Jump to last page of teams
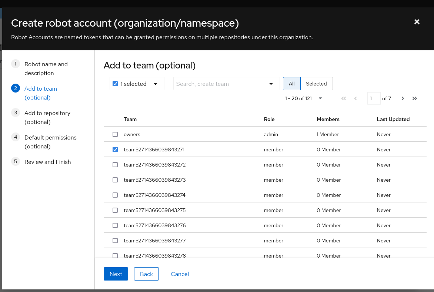434x292 pixels. coord(415,98)
